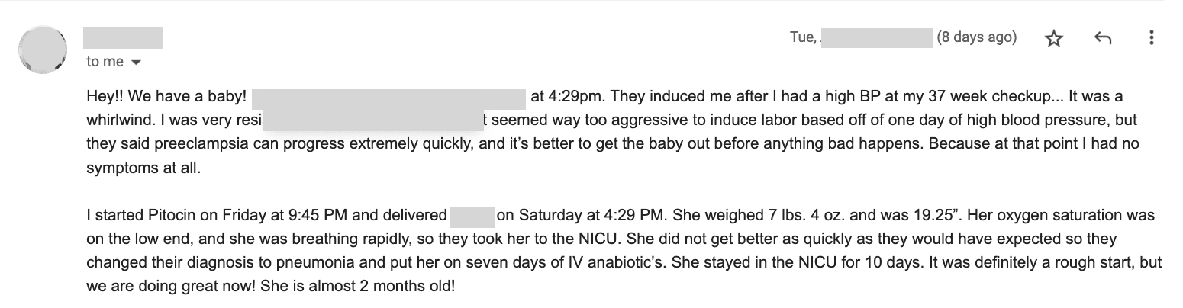The width and height of the screenshot is (1183, 308).
Task: Click the '(8 days ago)' timestamp
Action: click(x=976, y=37)
